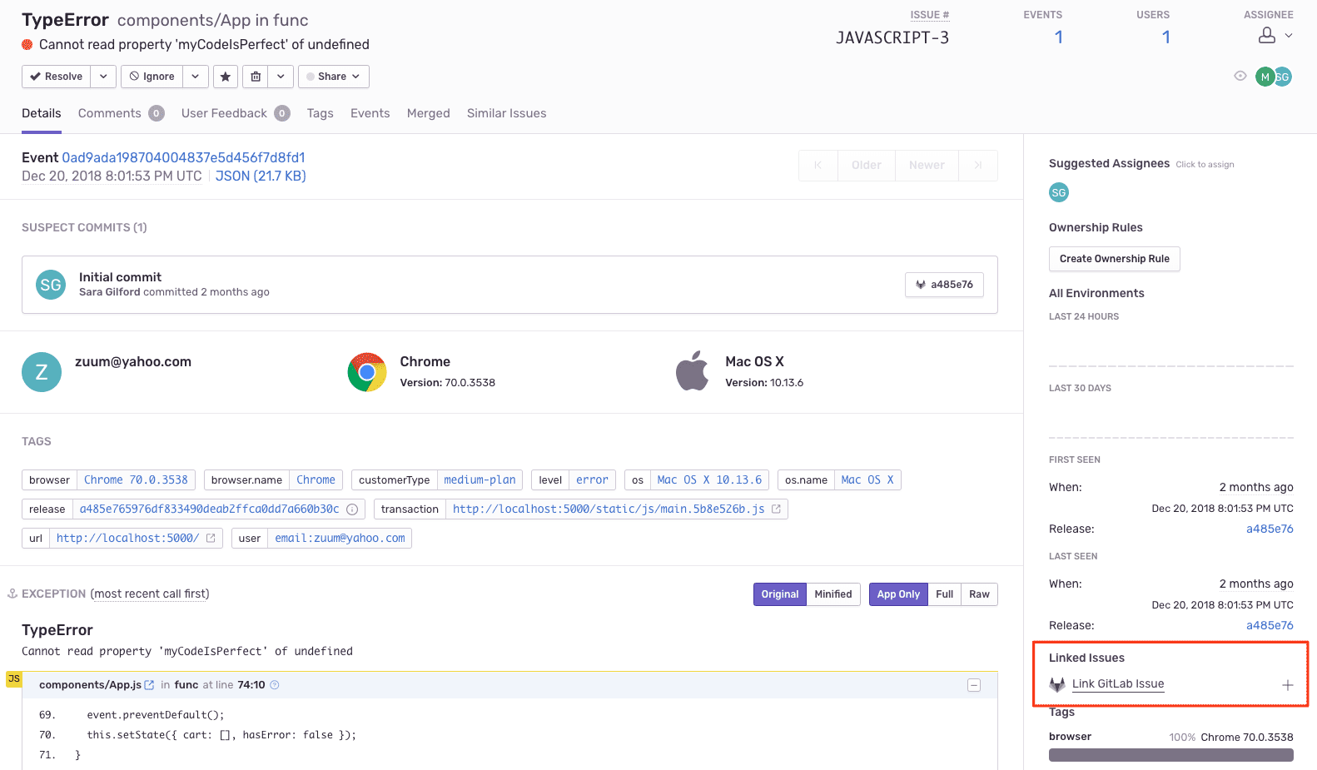Click the M participant avatar

click(x=1265, y=77)
